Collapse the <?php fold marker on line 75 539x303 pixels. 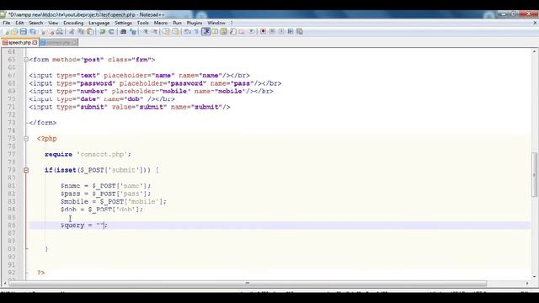tap(26, 139)
